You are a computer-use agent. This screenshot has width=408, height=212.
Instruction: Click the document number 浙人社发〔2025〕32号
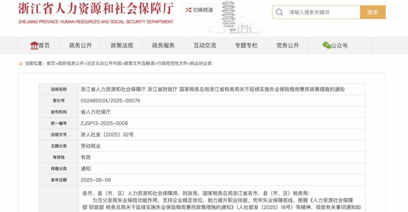[107, 134]
